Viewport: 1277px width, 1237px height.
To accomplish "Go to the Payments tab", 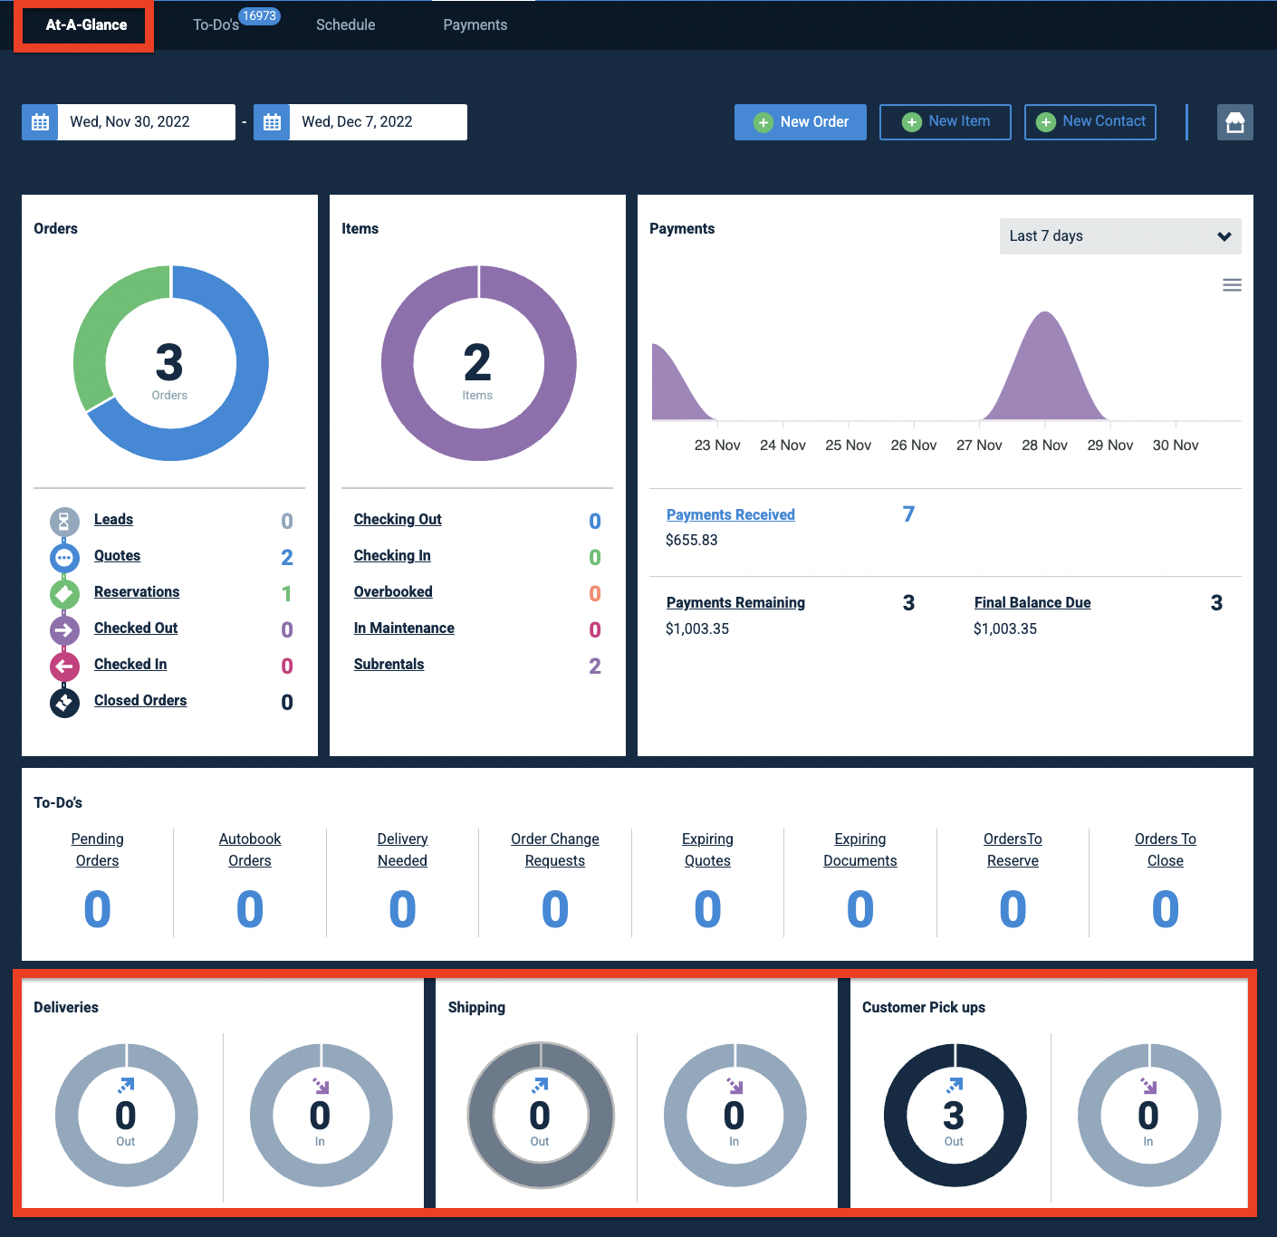I will (475, 25).
